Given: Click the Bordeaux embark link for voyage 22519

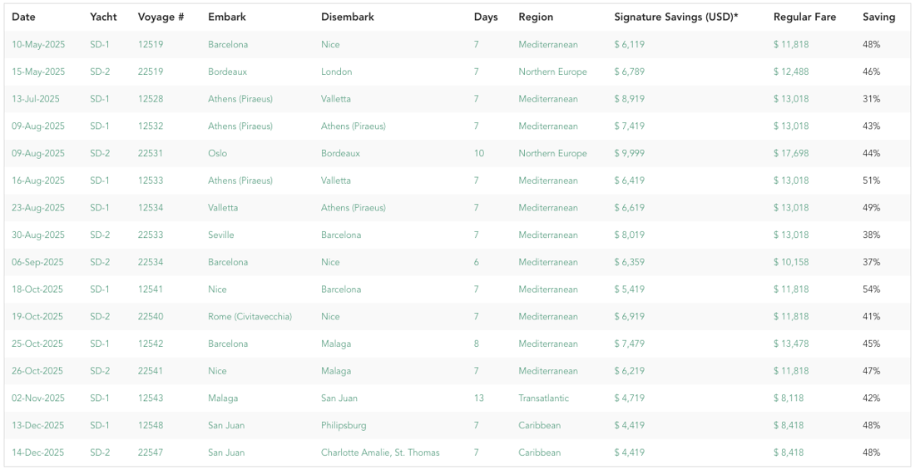Looking at the screenshot, I should [x=228, y=72].
